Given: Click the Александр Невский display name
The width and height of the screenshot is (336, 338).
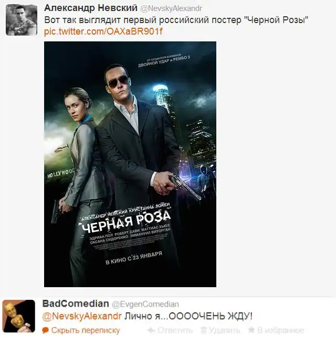Looking at the screenshot, I should (x=91, y=8).
